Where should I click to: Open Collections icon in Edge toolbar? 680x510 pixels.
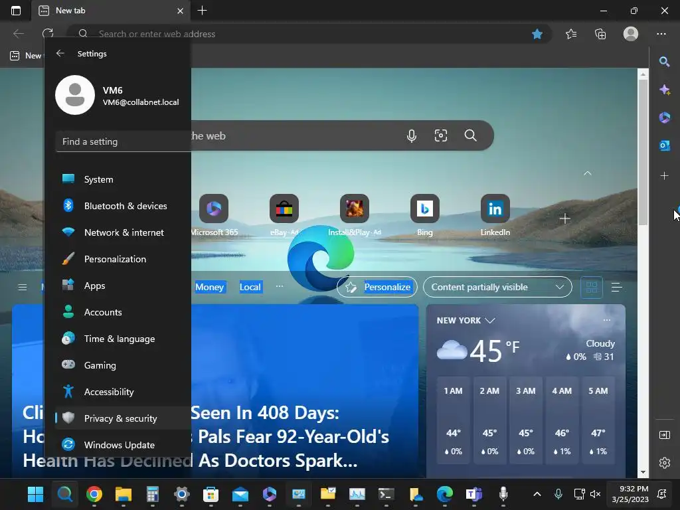[600, 34]
